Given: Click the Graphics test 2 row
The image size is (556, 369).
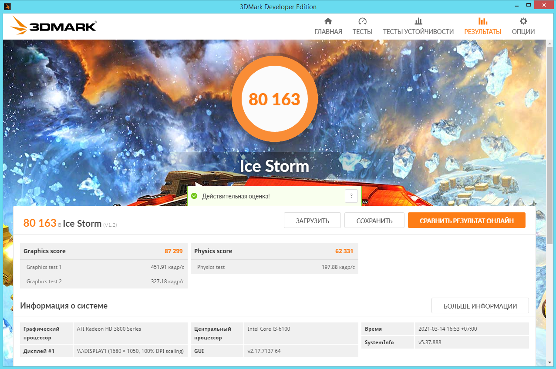Looking at the screenshot, I should [104, 282].
